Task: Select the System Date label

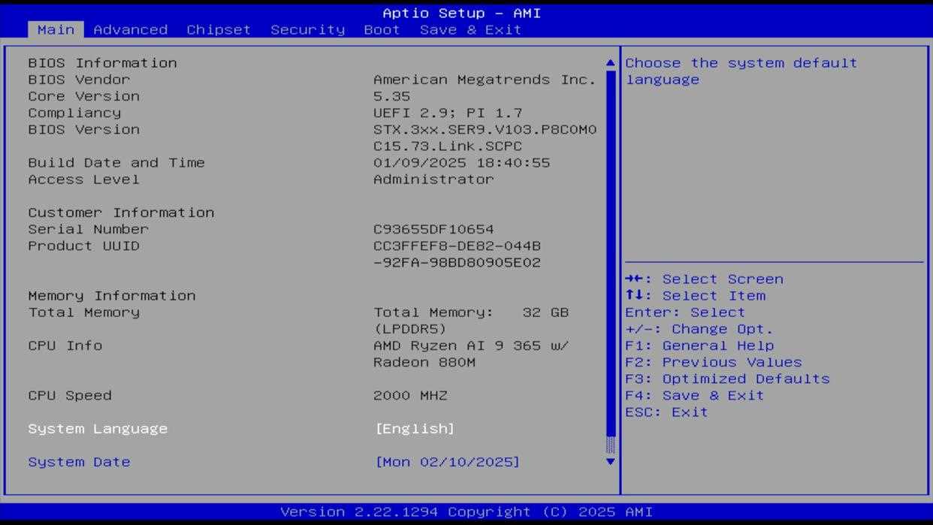Action: (79, 462)
